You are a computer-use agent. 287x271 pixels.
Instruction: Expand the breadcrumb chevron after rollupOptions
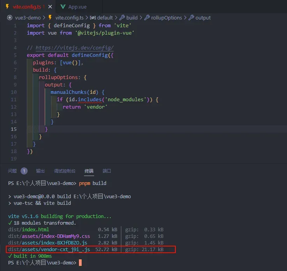click(x=185, y=18)
